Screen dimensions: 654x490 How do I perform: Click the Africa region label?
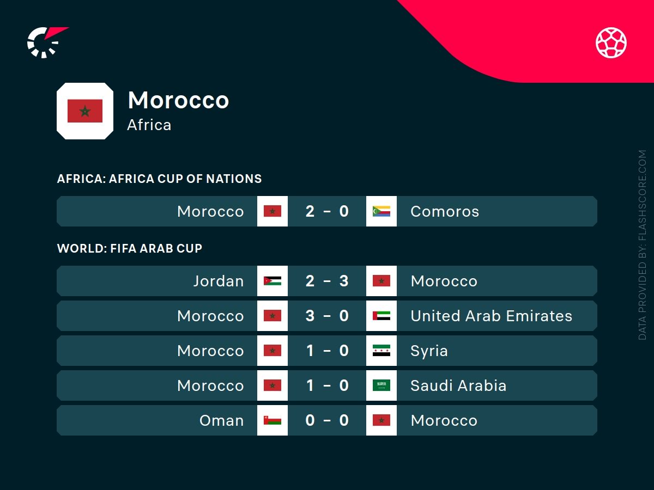tap(149, 125)
